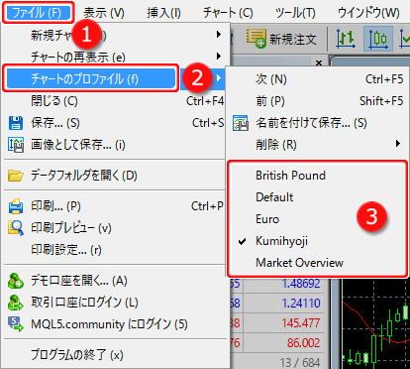Open the 挿入(I) menu

(163, 13)
